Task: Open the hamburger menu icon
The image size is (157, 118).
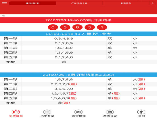Action: (x=5, y=3)
